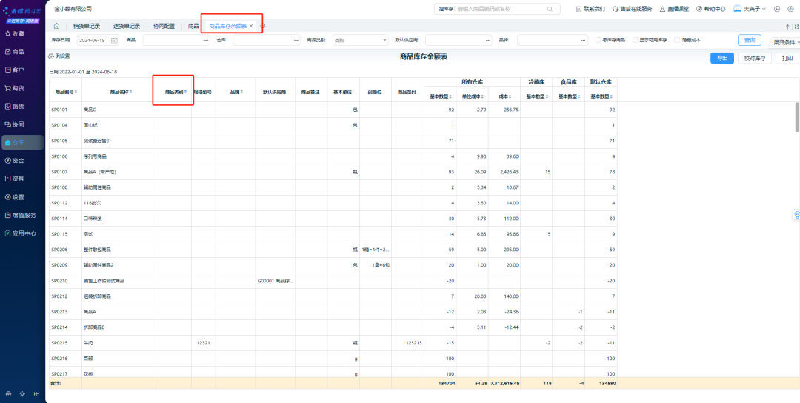Collapse the sidebar with the arrow icon
The width and height of the screenshot is (800, 403).
pos(36,394)
